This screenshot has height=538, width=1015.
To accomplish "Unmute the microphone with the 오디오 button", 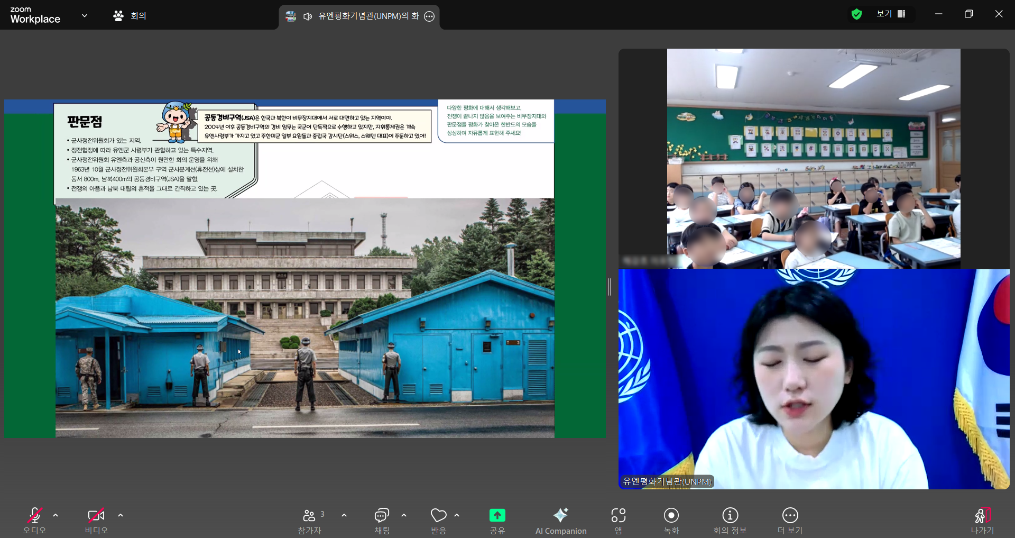I will 34,516.
